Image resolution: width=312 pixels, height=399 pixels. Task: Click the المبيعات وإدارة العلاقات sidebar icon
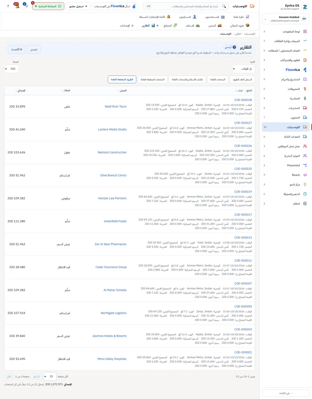click(305, 41)
